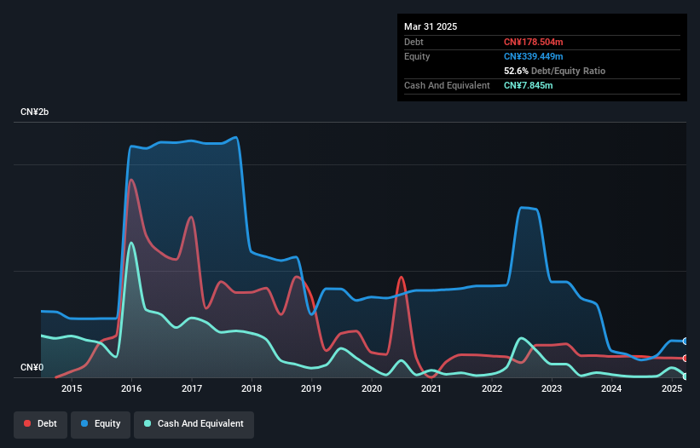Click the 2018 x-axis label
This screenshot has width=700, height=448.
[x=252, y=388]
